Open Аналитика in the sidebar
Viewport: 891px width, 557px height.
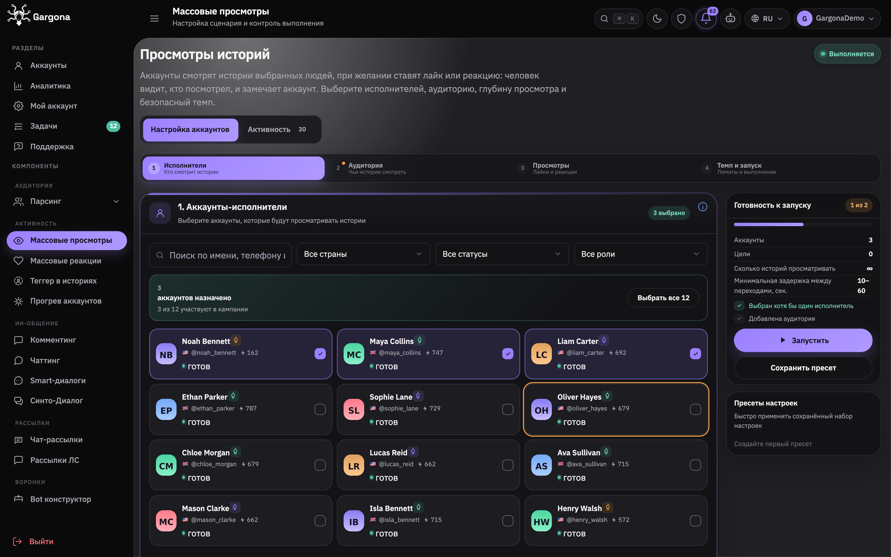pyautogui.click(x=66, y=86)
